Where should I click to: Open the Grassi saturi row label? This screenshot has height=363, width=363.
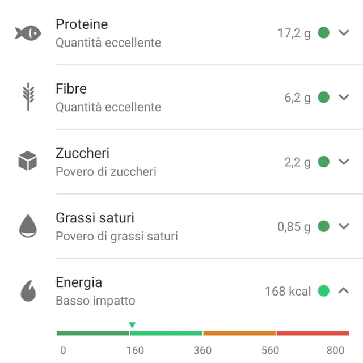[x=95, y=218]
